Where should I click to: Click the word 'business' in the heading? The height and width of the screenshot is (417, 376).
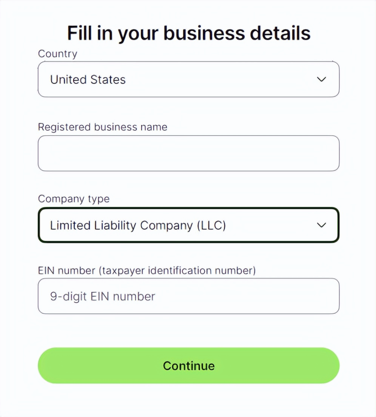click(x=204, y=33)
